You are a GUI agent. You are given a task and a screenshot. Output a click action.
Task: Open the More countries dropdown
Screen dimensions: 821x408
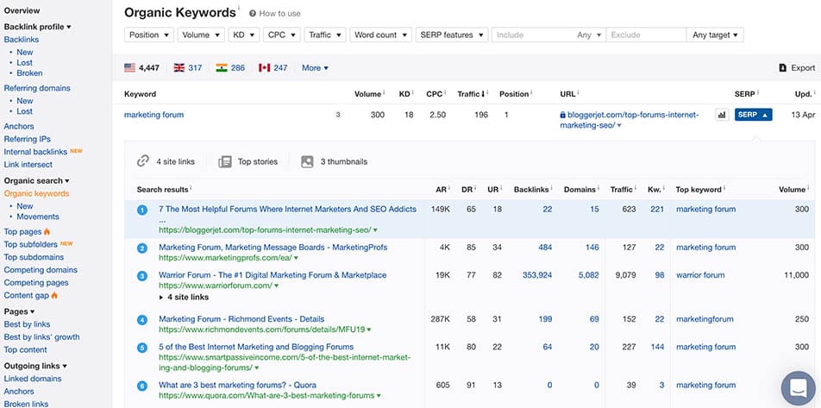pyautogui.click(x=315, y=68)
